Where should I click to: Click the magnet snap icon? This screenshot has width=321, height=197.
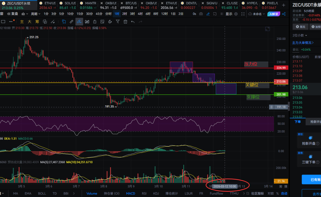pos(110,22)
